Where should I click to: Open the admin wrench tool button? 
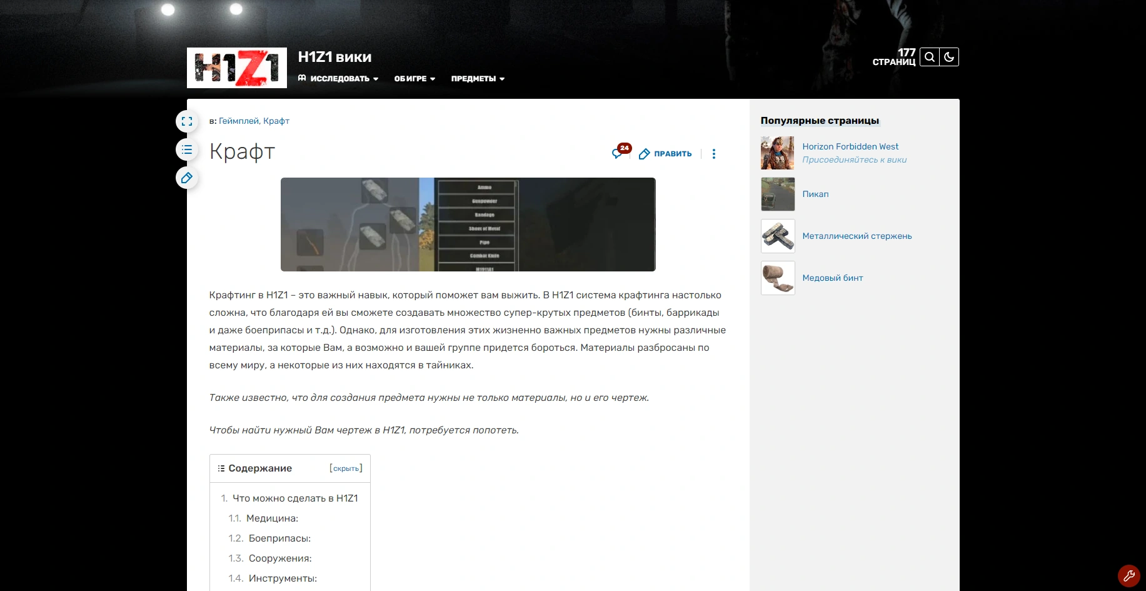pyautogui.click(x=1129, y=576)
